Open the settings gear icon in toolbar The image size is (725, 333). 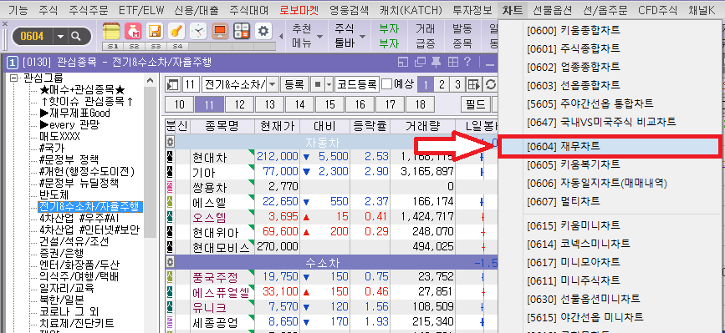point(263,32)
